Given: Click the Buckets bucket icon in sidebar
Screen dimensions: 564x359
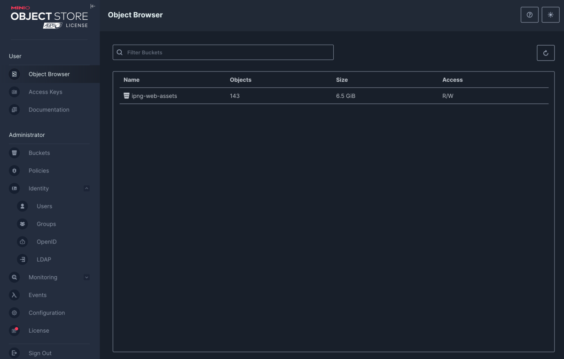Looking at the screenshot, I should [15, 153].
